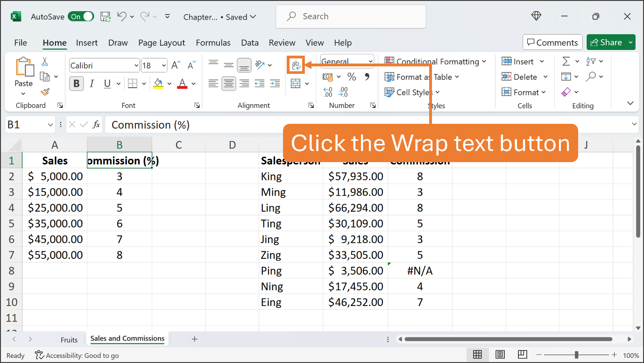Click the Find & Select magnifier icon
The height and width of the screenshot is (363, 644).
pos(591,76)
